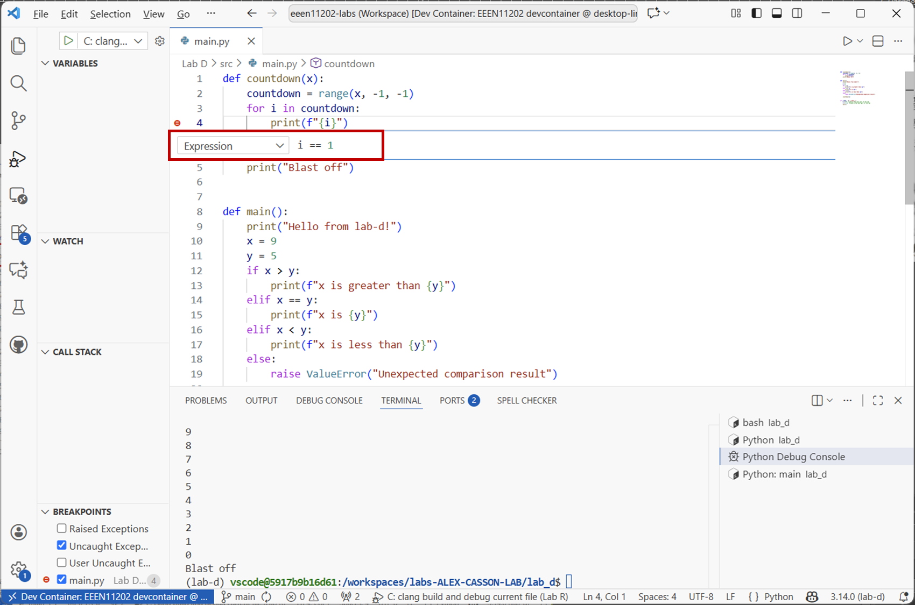Start debugging with green play button

click(x=68, y=41)
